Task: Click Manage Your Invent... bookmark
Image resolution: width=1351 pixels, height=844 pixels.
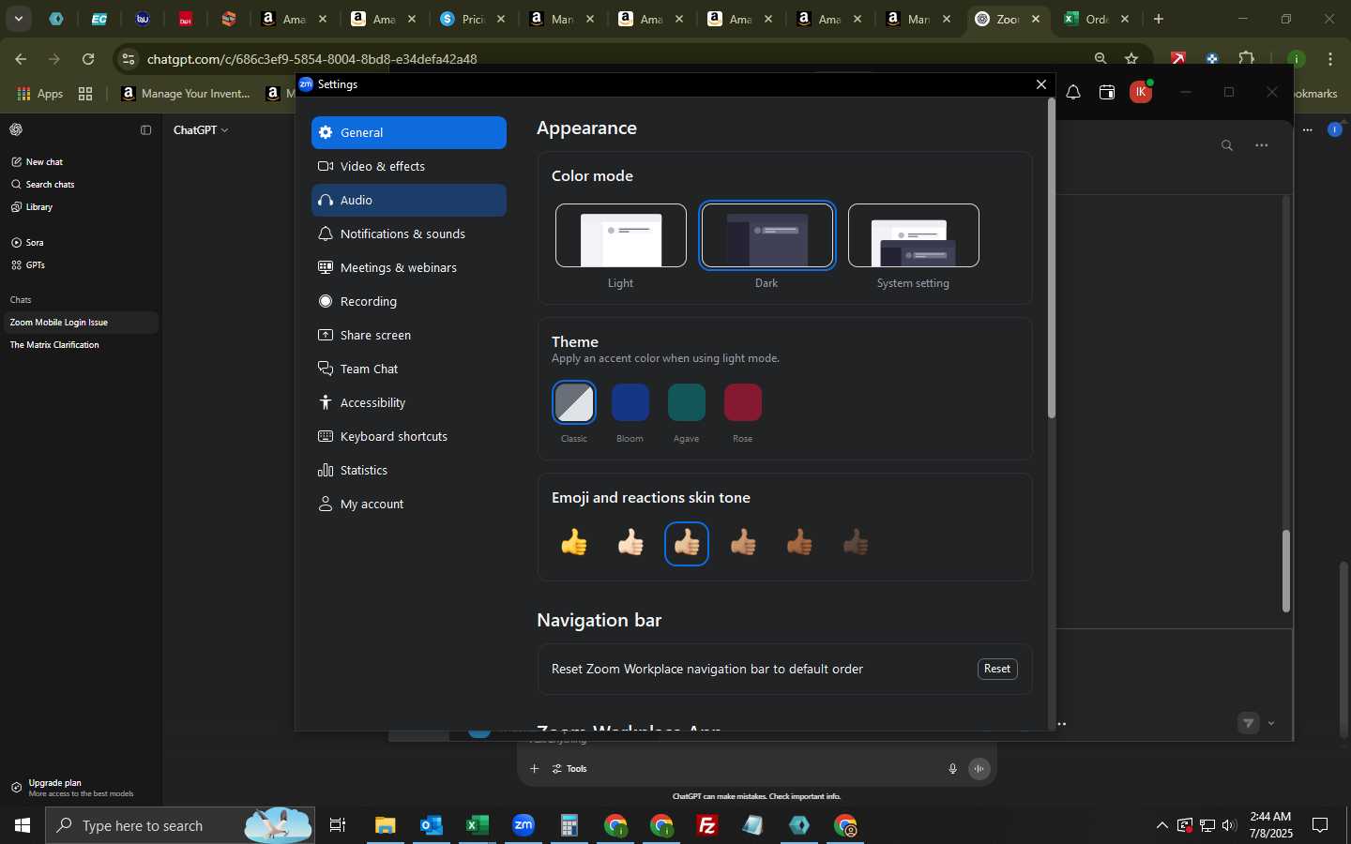Action: click(x=186, y=93)
